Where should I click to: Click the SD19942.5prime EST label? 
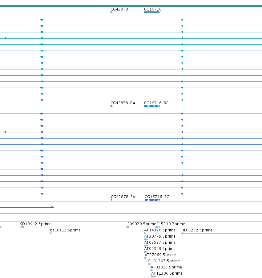tap(36, 224)
